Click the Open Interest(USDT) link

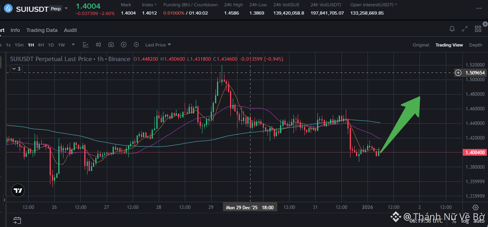[373, 5]
